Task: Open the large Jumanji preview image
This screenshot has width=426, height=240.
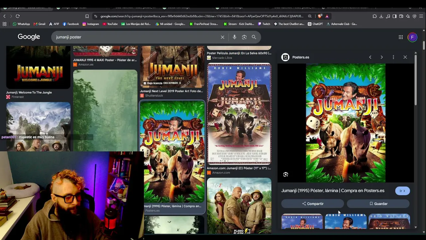Action: pos(346,123)
